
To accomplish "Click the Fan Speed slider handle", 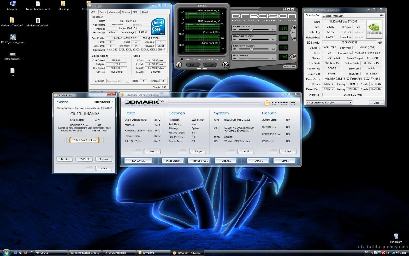I will pos(248,59).
